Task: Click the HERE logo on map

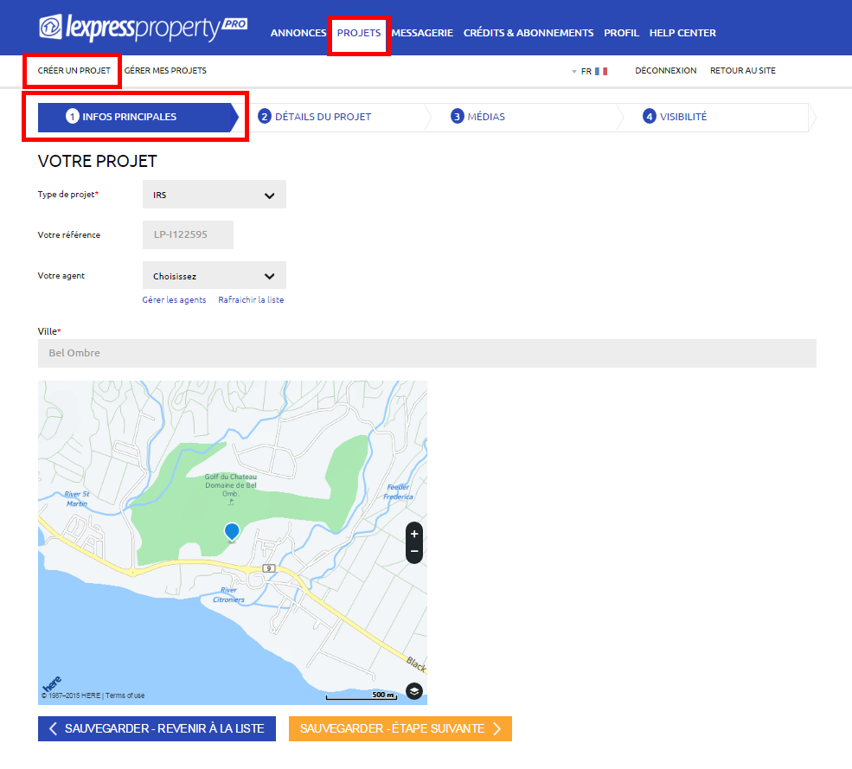Action: click(x=52, y=683)
